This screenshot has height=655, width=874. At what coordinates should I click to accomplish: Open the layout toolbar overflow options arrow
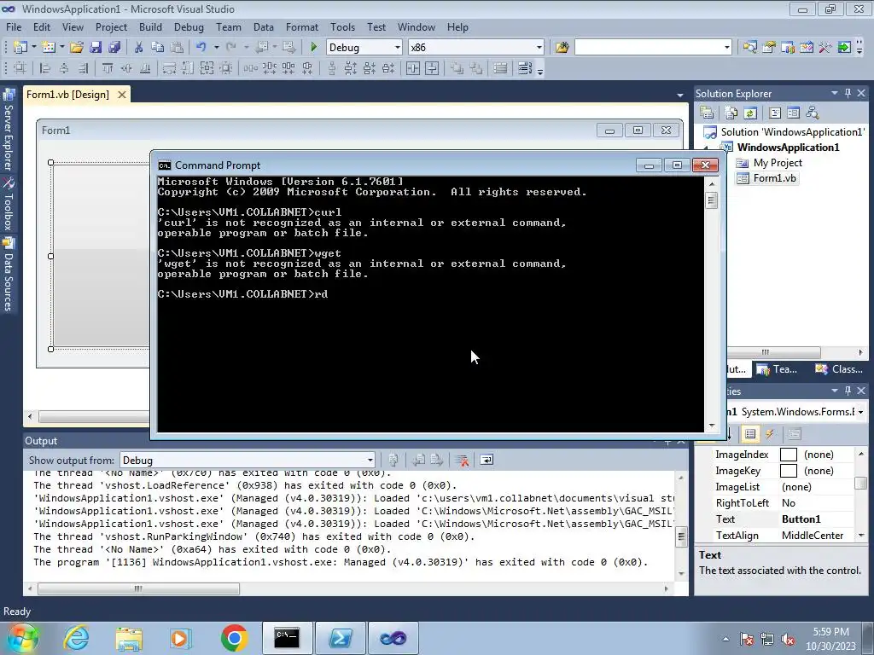coord(539,70)
